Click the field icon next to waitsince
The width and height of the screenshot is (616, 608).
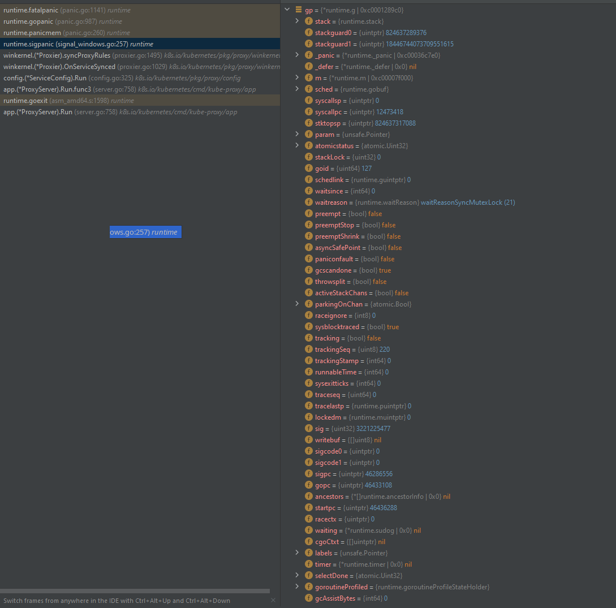pyautogui.click(x=309, y=191)
